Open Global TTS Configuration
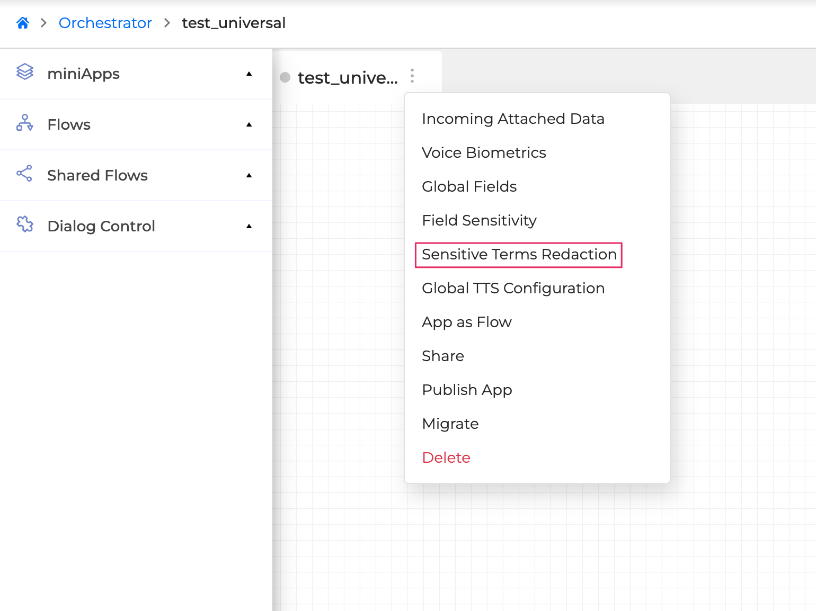 pos(513,289)
